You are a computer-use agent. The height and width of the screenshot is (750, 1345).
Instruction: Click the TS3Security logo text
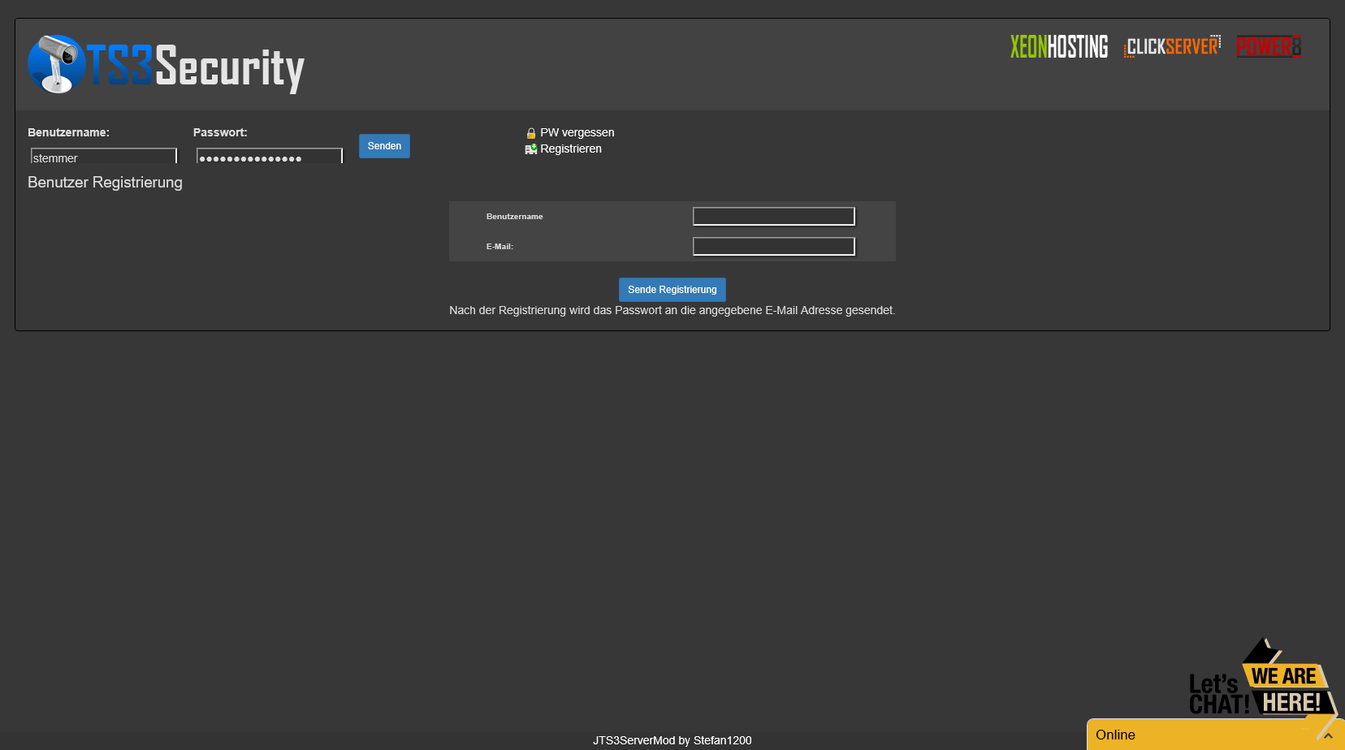point(197,67)
